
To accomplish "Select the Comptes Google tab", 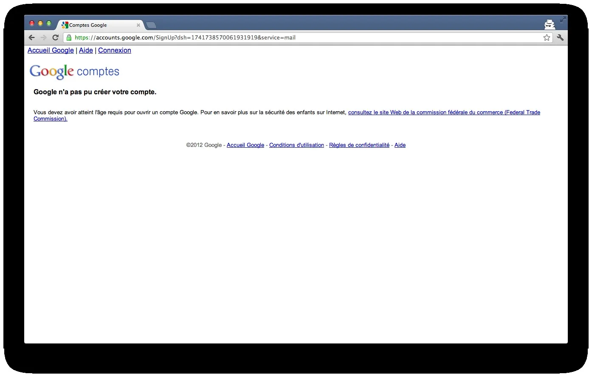I will tap(100, 25).
